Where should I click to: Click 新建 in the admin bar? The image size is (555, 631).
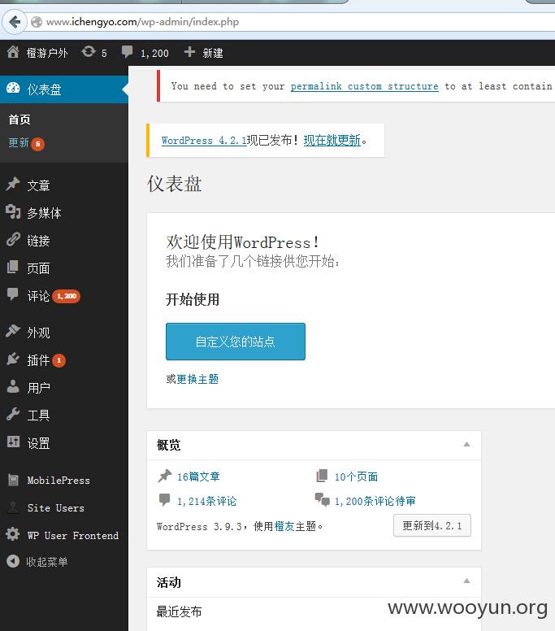(x=213, y=53)
